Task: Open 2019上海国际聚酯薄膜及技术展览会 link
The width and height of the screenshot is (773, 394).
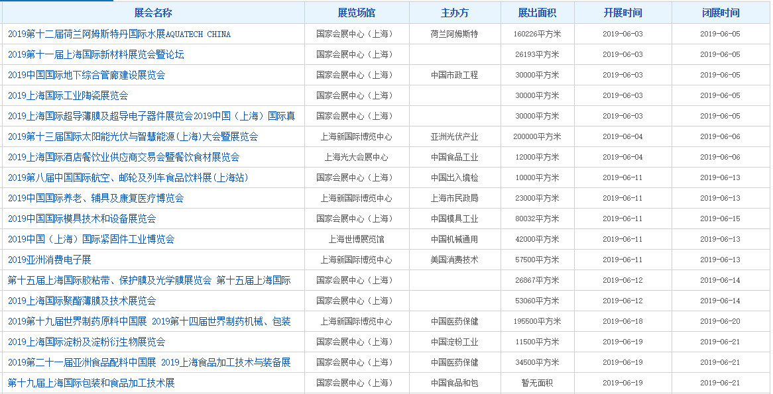Action: click(x=82, y=301)
